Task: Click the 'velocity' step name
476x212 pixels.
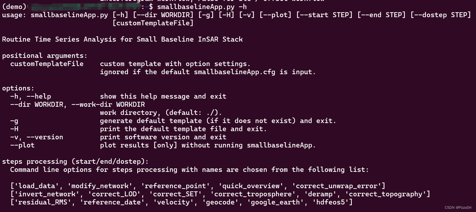Action: coord(173,202)
